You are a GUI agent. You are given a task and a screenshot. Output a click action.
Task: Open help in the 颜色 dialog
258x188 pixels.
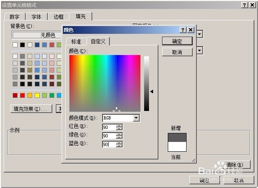183,30
